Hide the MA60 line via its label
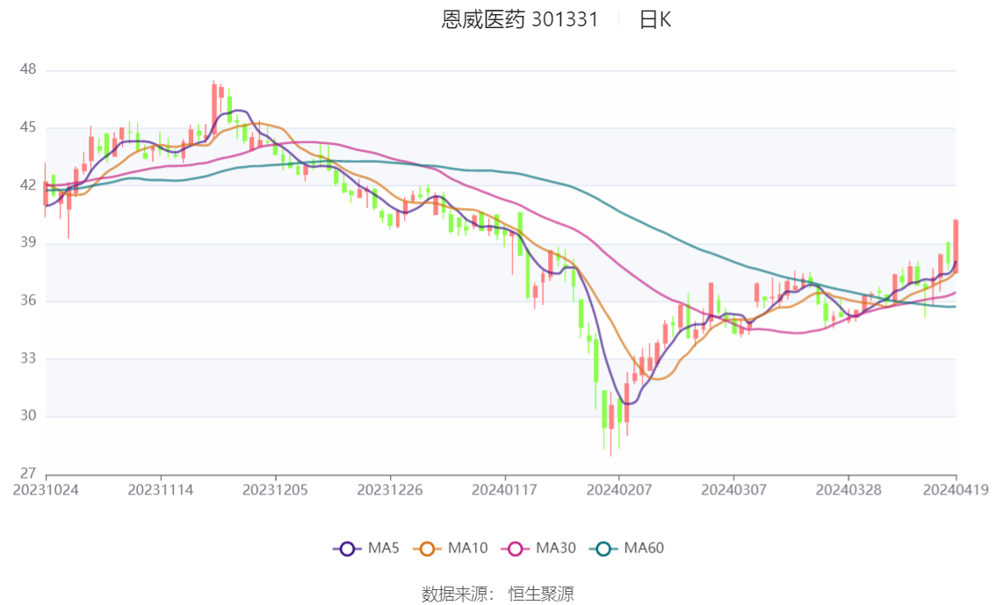The image size is (996, 605). (x=644, y=548)
